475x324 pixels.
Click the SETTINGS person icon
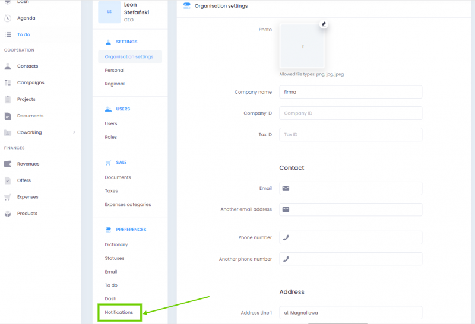[x=108, y=42]
